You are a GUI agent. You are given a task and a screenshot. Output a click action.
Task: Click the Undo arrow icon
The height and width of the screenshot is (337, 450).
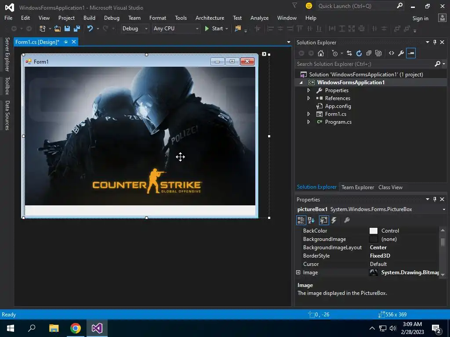90,29
